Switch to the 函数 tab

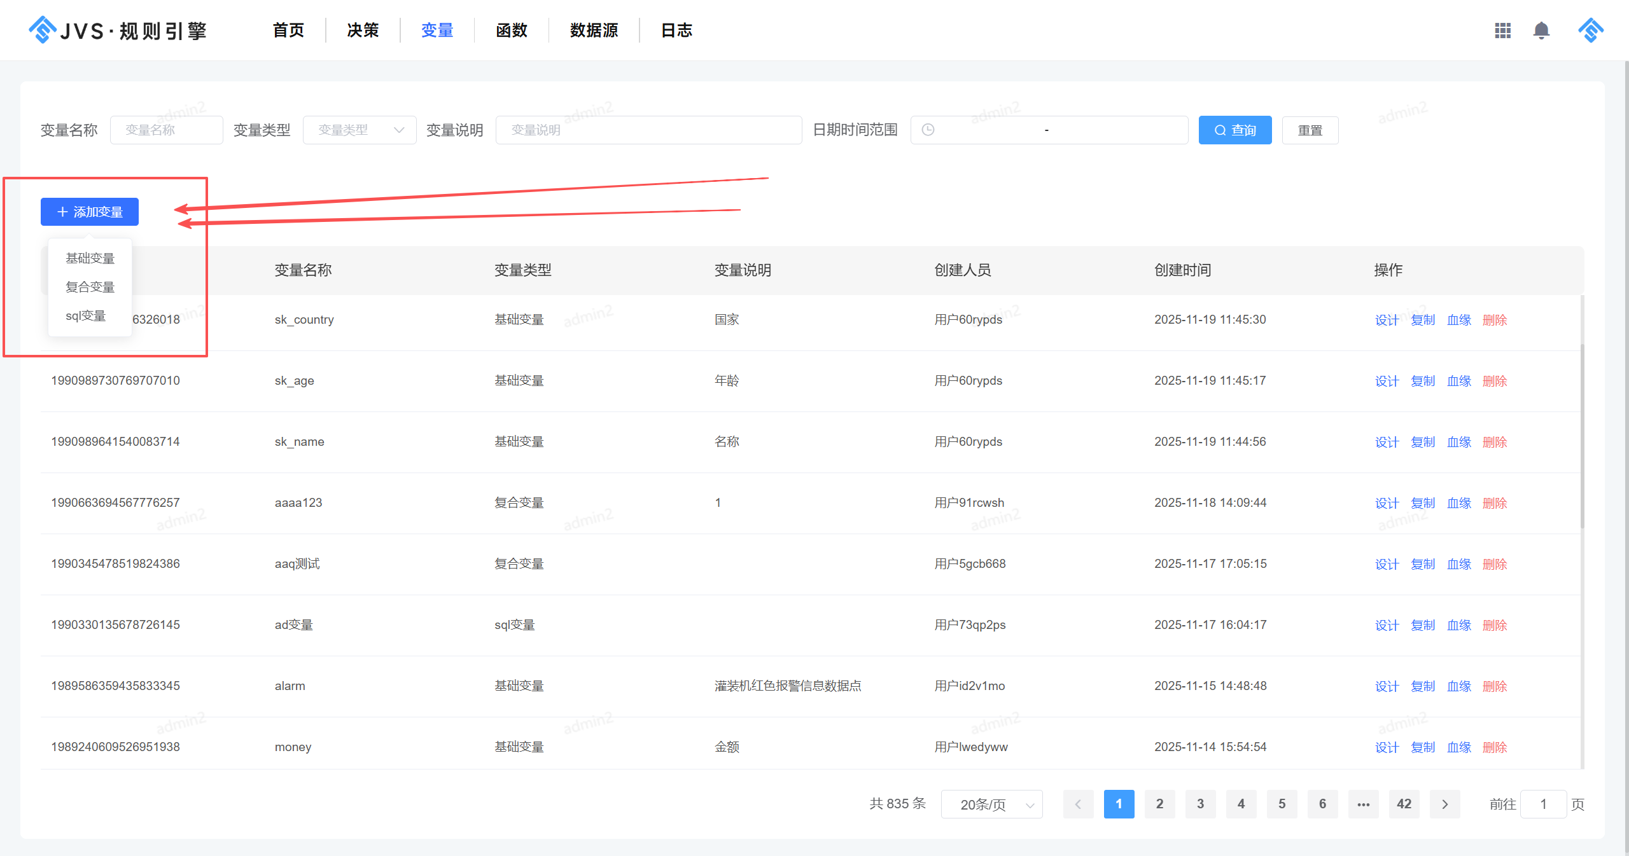tap(511, 30)
